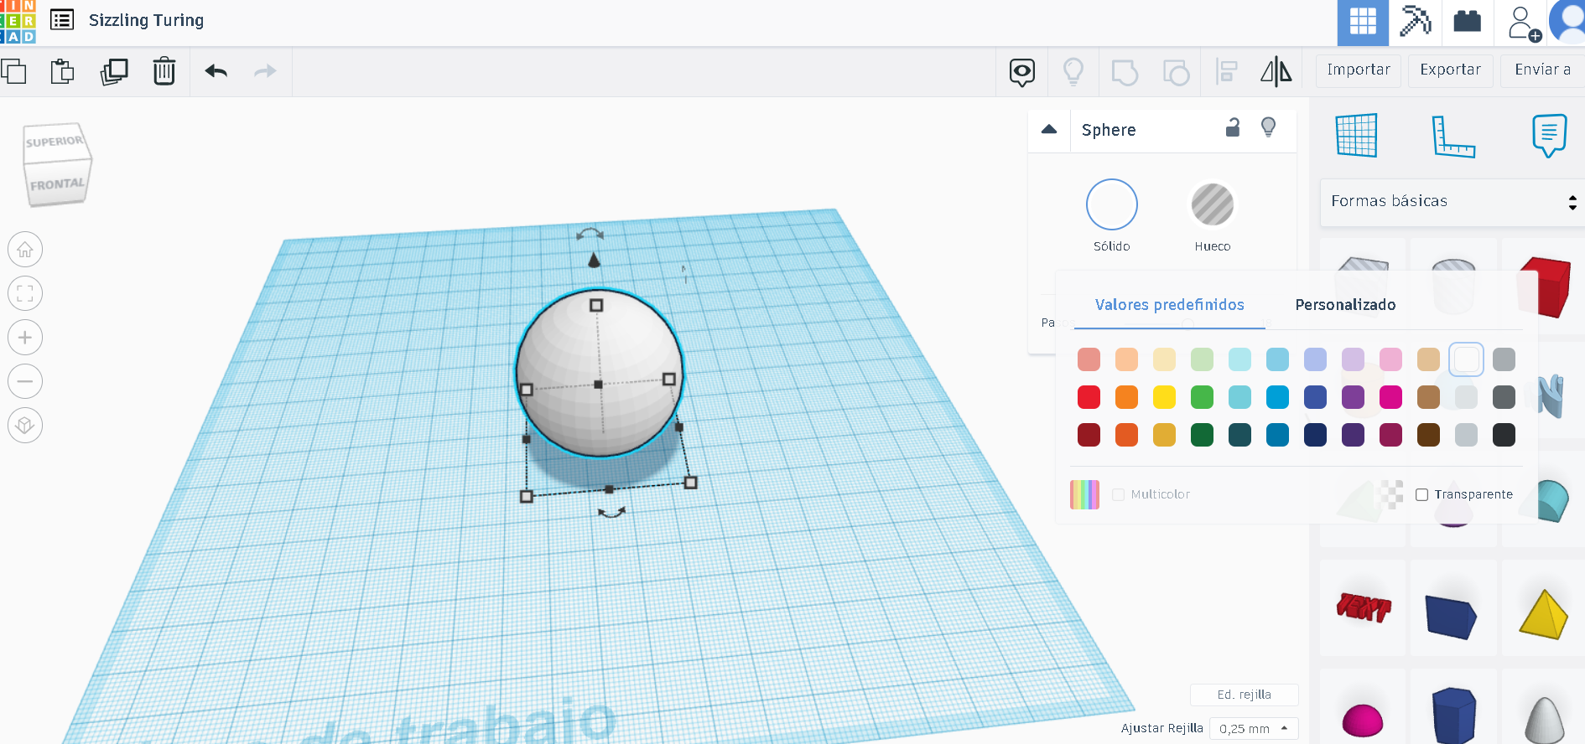Click the Ed. rejilla button
Viewport: 1585px width, 744px height.
click(1245, 695)
